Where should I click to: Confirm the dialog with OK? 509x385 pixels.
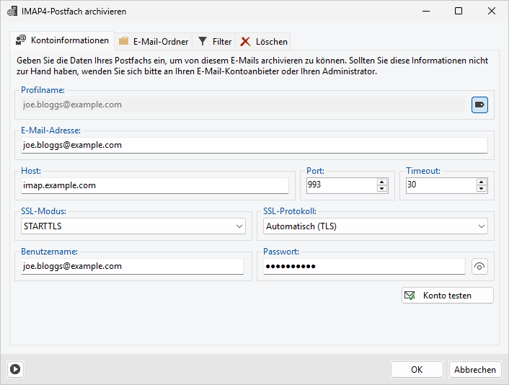[x=417, y=369]
